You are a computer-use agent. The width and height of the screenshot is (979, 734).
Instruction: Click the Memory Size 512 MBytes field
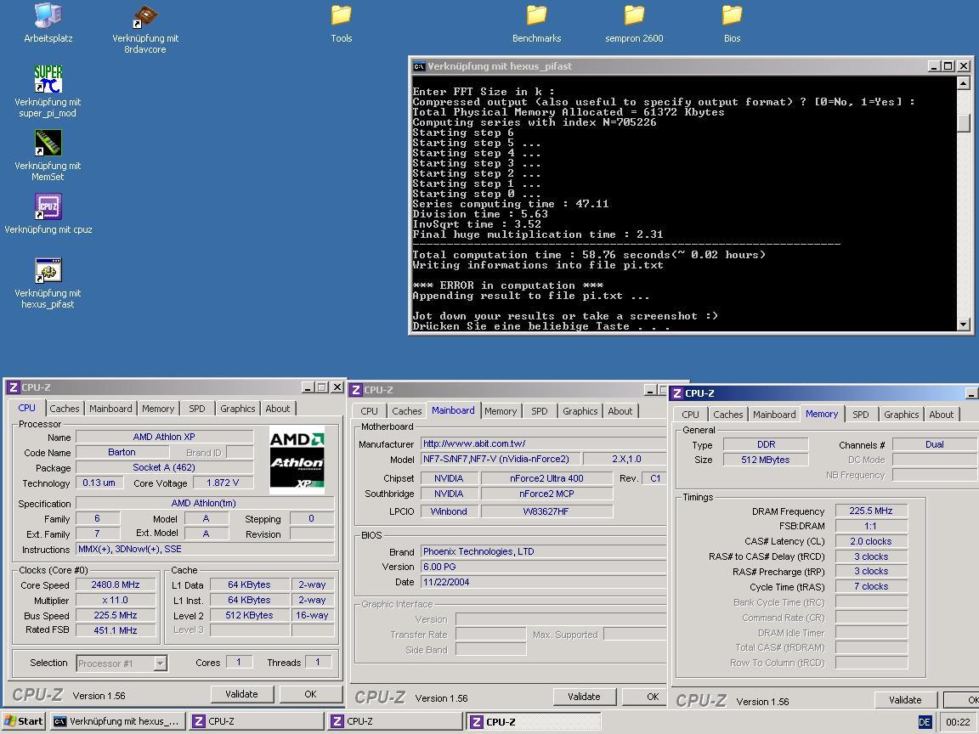tap(766, 460)
